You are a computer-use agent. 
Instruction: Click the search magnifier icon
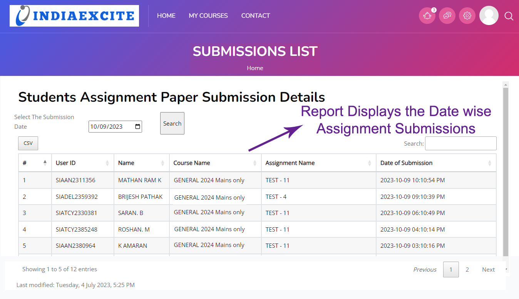(x=509, y=16)
